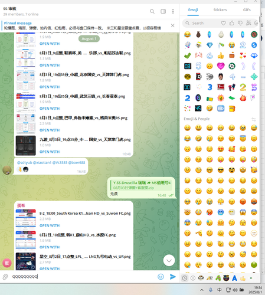Select thumbs-down category in emoji search bar
The image size is (265, 295).
(x=240, y=23)
